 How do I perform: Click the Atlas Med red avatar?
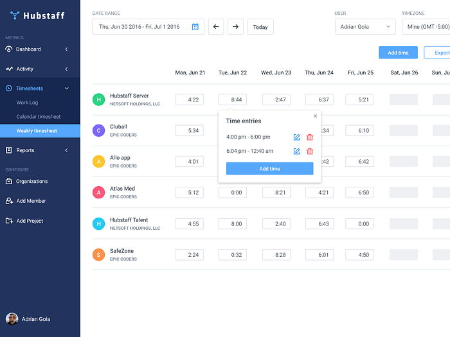(98, 193)
